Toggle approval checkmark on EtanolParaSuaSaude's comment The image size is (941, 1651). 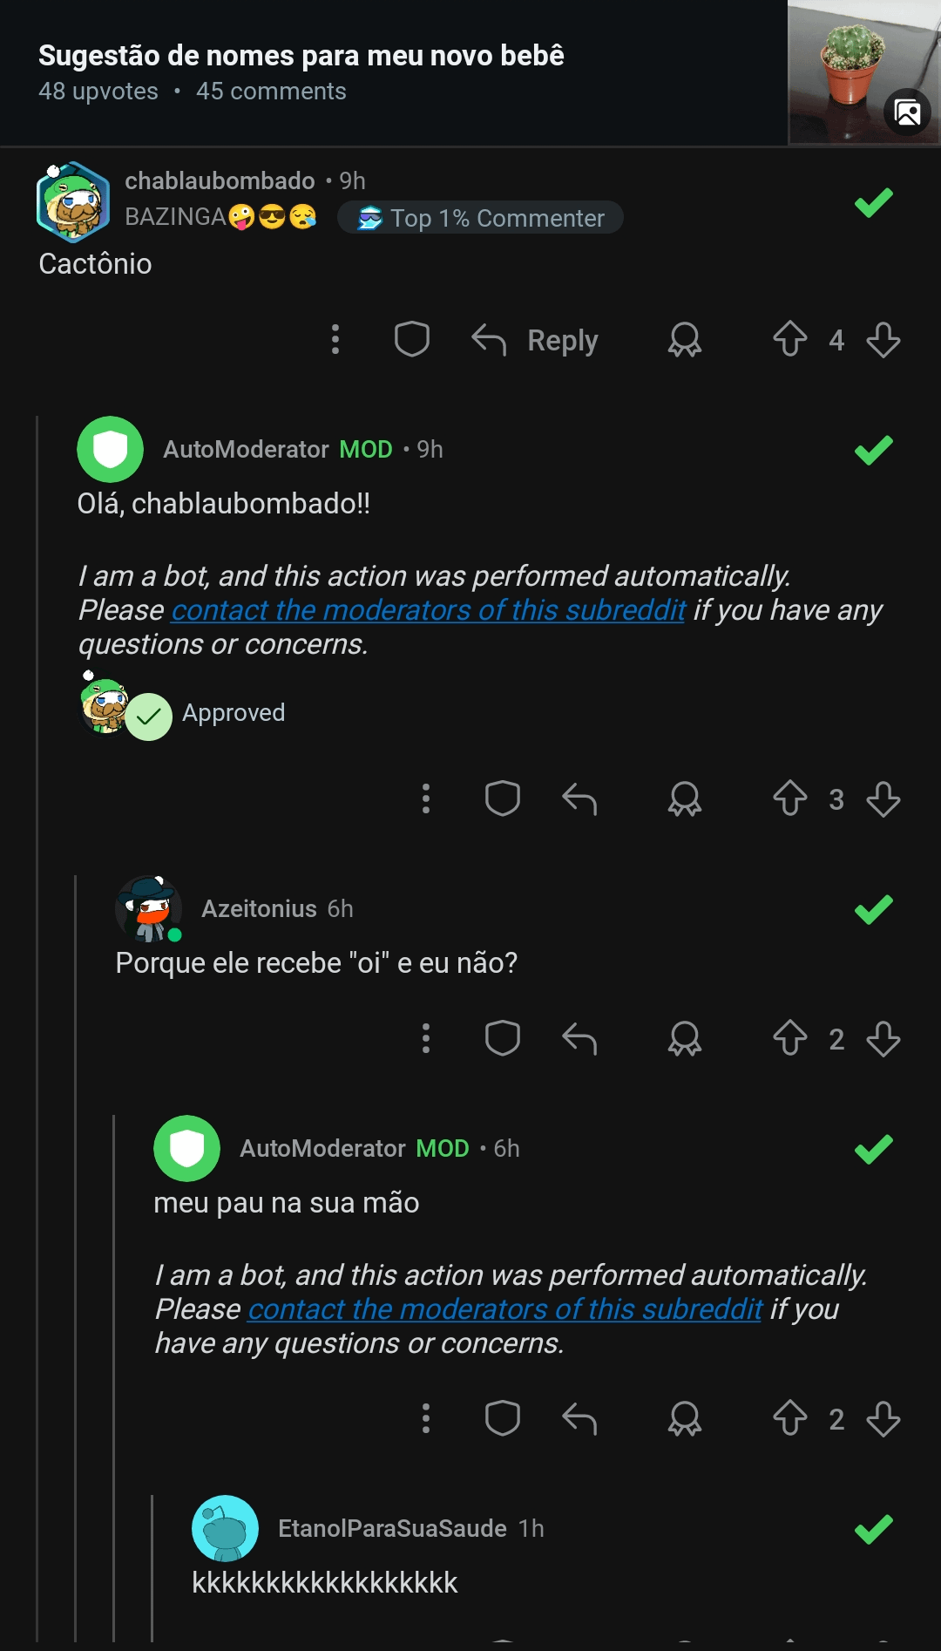tap(874, 1529)
